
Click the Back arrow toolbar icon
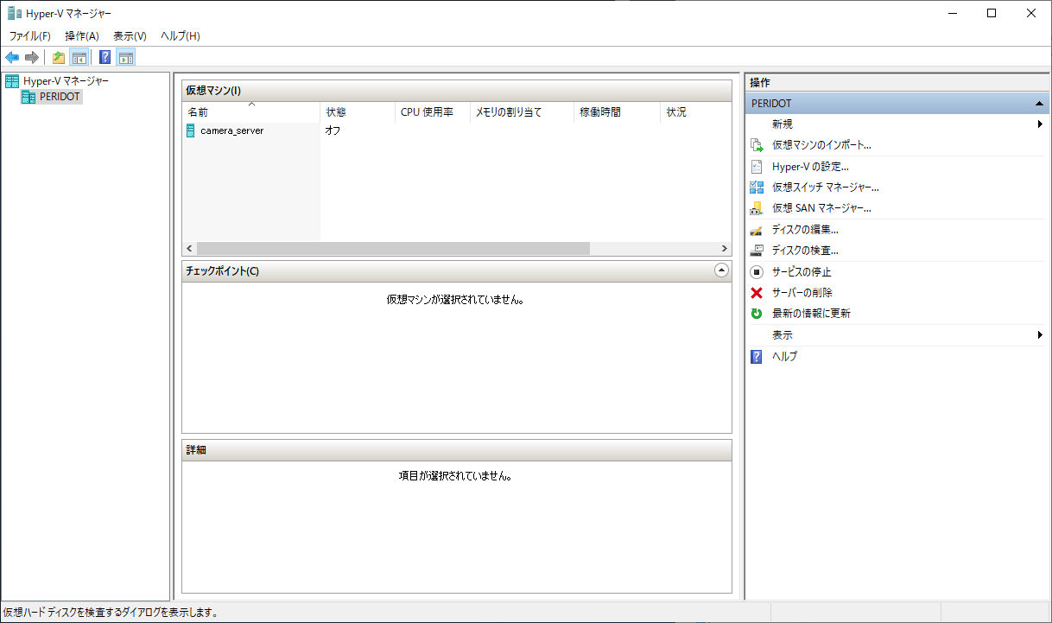point(12,58)
